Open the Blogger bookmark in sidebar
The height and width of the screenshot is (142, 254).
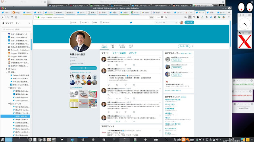coord(19,53)
